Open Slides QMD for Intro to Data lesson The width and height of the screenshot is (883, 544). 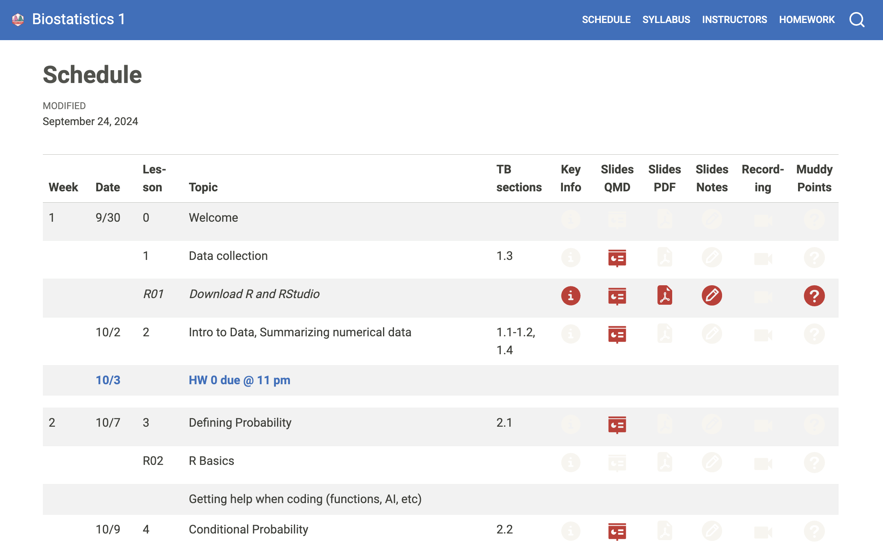(617, 334)
